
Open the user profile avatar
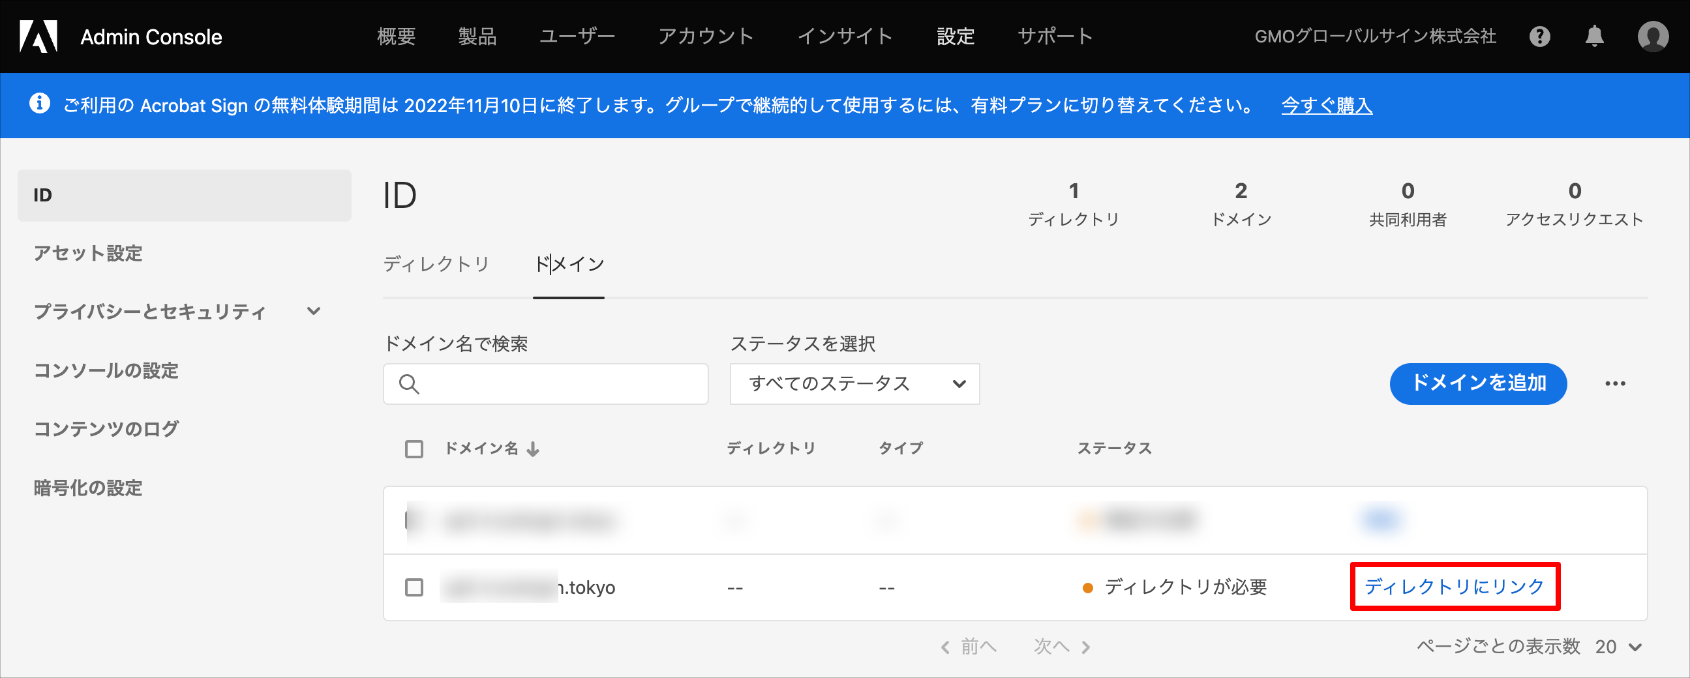coord(1653,37)
